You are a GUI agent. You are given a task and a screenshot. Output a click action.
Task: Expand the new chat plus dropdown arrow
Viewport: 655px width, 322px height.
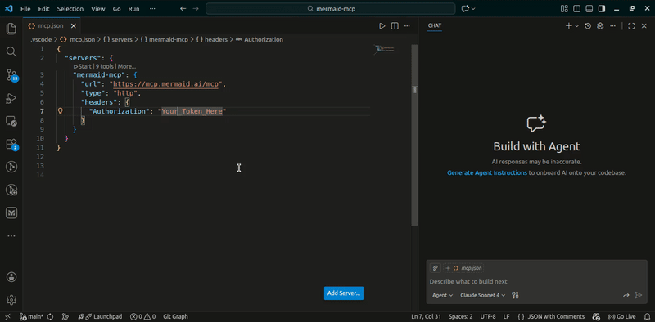pos(577,26)
